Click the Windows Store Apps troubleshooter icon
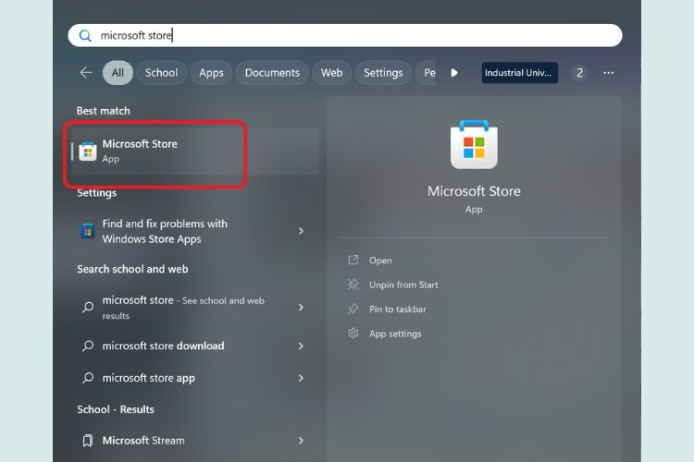694x462 pixels. click(87, 231)
